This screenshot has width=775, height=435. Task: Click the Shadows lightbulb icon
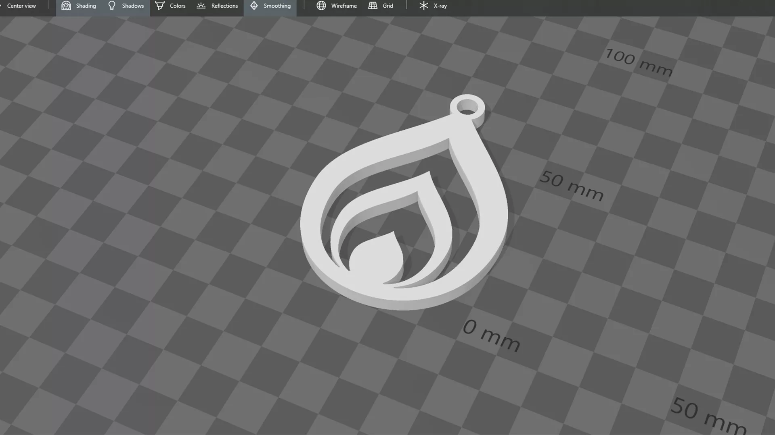(112, 6)
